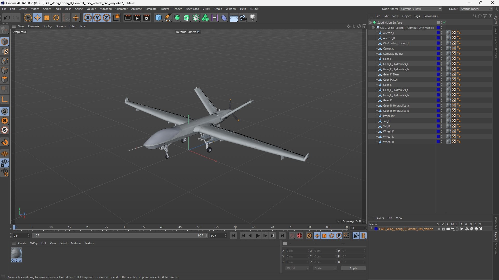This screenshot has height=280, width=499.
Task: Open the World coordinate system dropdown
Action: [x=297, y=268]
